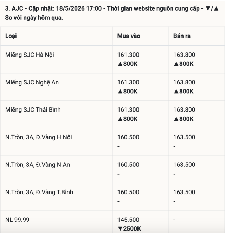Click up-arrow 800K under Hà Nội sell price
This screenshot has height=233, width=225.
(x=184, y=64)
